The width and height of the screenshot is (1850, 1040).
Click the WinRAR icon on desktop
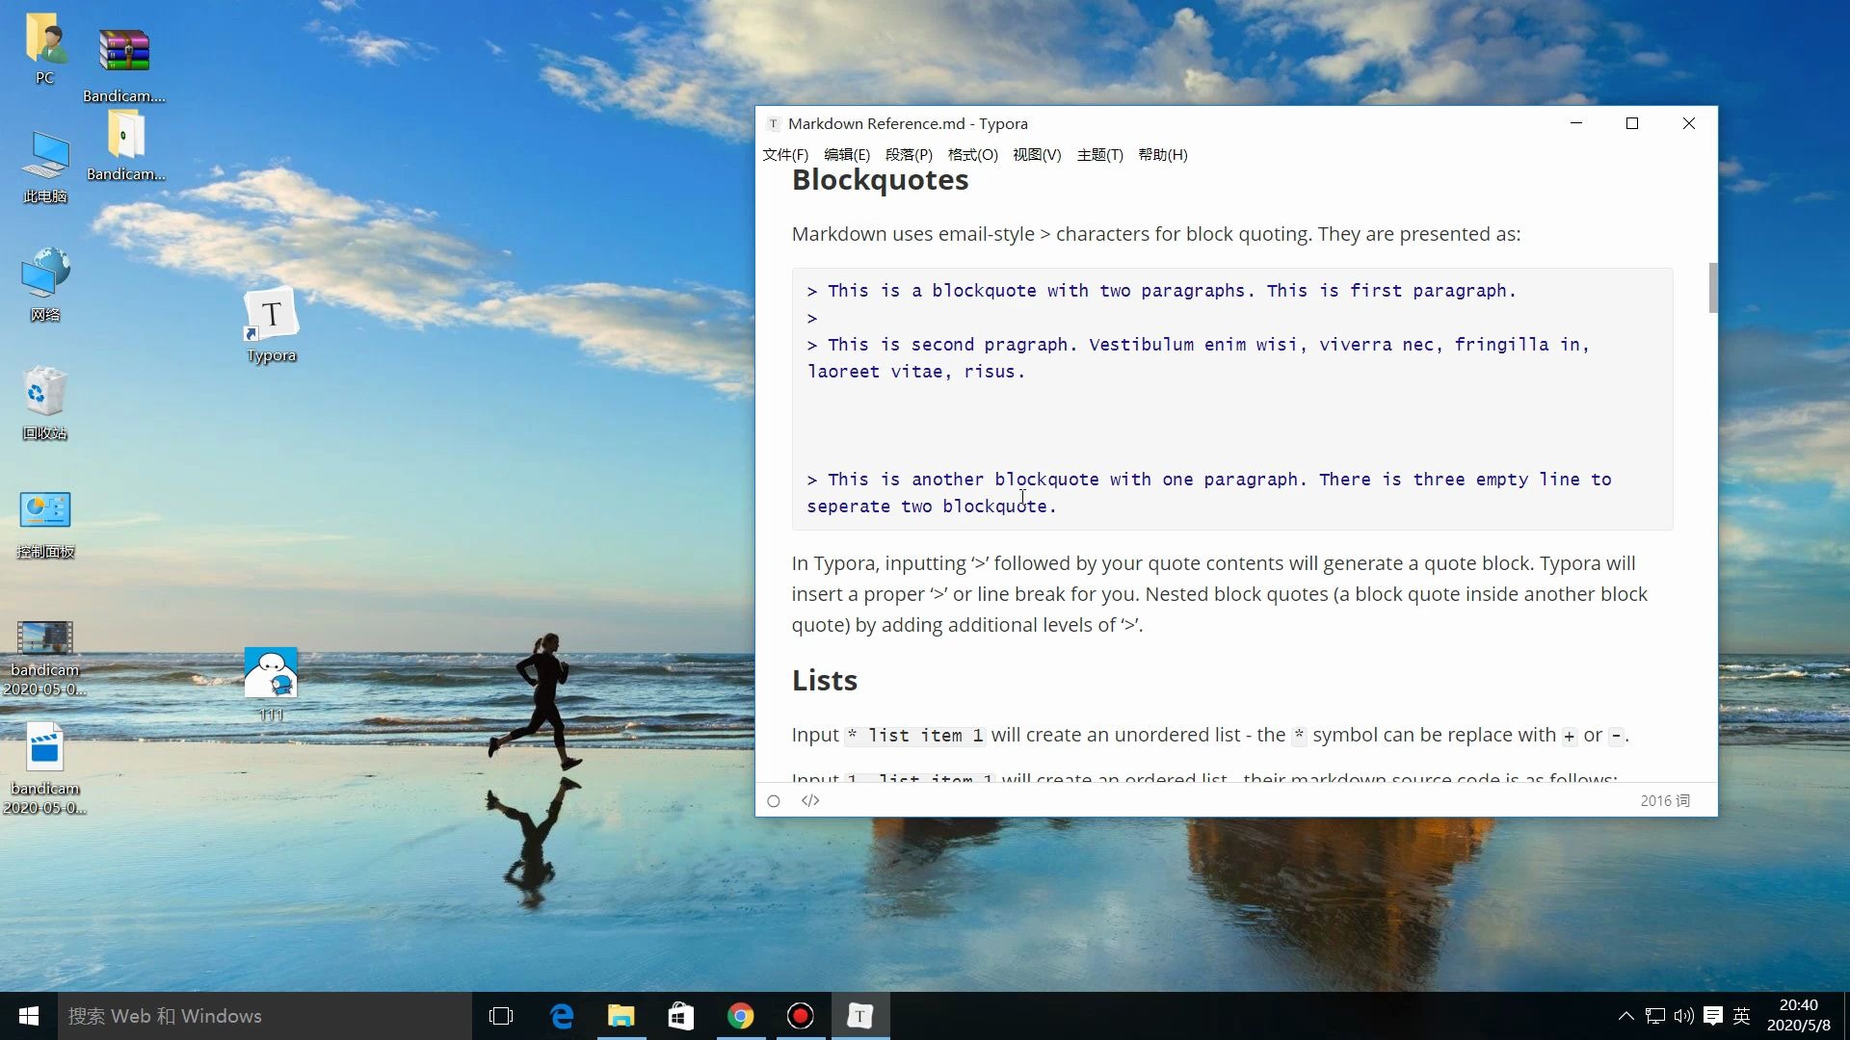pyautogui.click(x=123, y=49)
